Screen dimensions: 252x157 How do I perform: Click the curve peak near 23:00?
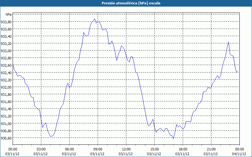coord(228,42)
